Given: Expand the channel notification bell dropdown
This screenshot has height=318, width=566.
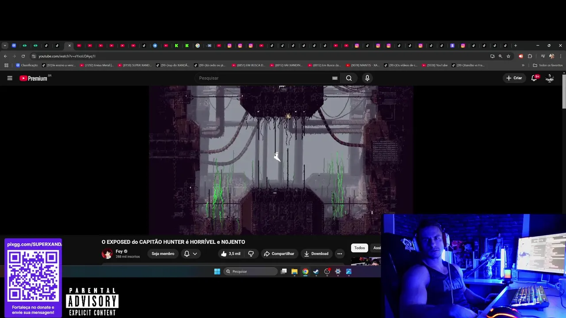Looking at the screenshot, I should click(x=190, y=254).
